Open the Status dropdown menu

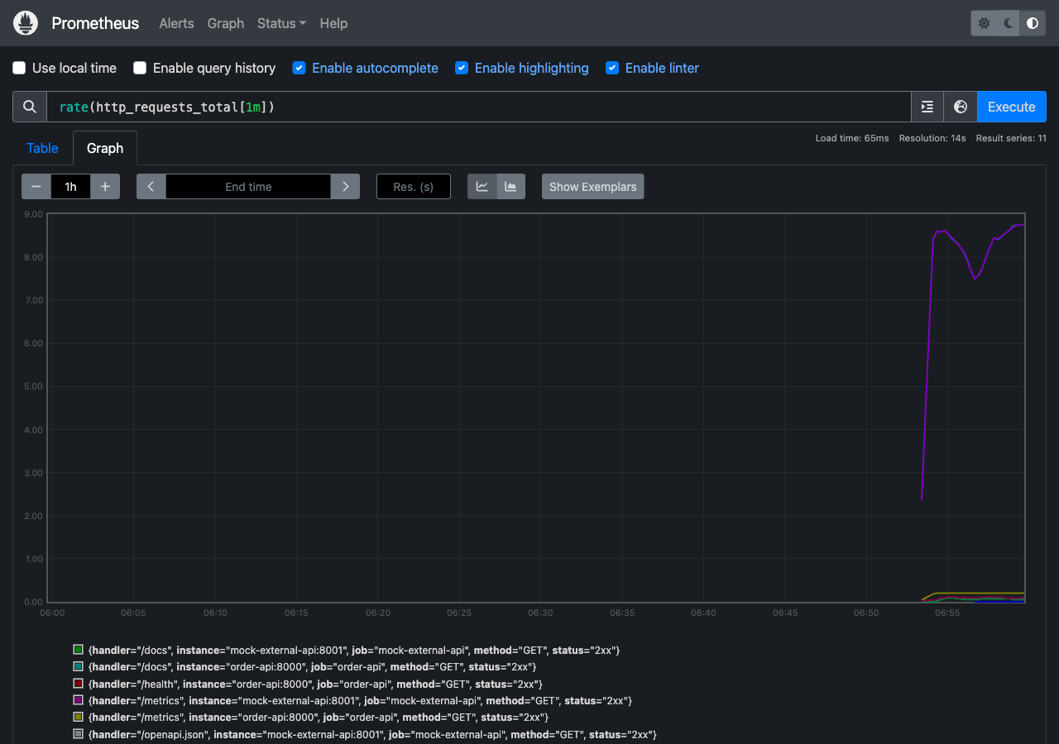tap(281, 23)
